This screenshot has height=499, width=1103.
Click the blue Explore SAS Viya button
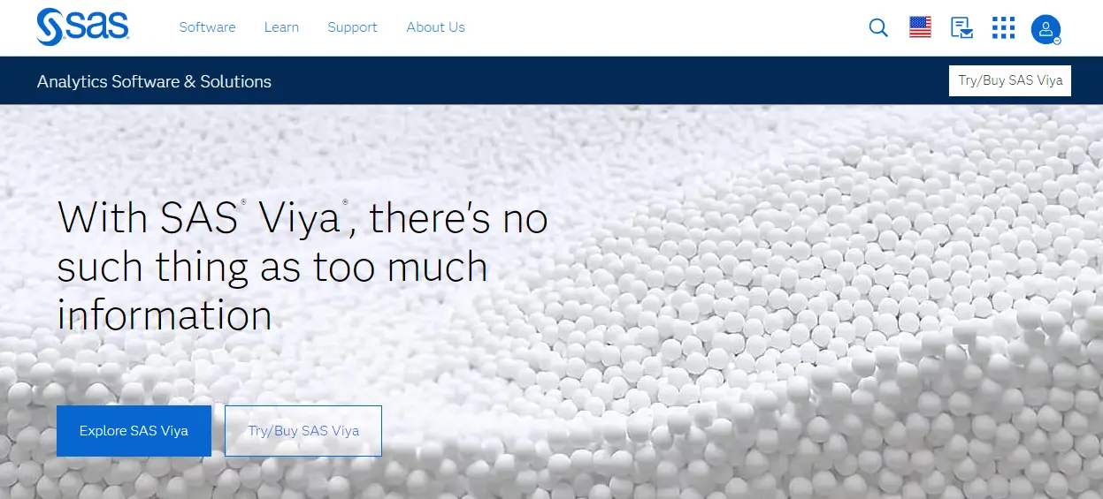134,431
